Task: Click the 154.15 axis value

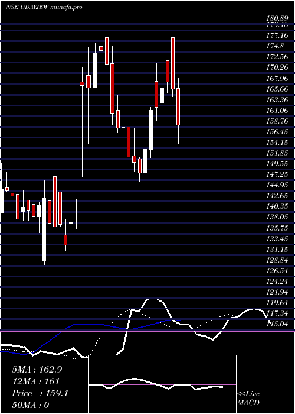Action: click(277, 143)
